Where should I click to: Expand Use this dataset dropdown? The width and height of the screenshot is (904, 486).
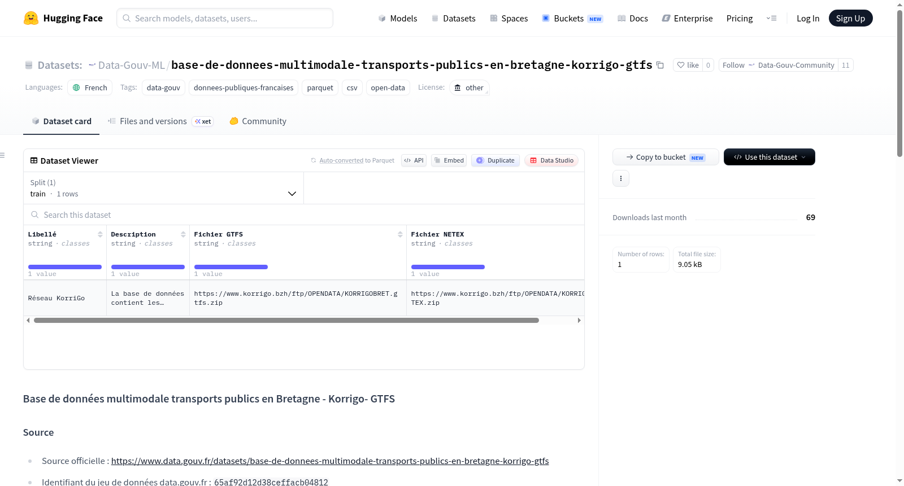tap(770, 157)
